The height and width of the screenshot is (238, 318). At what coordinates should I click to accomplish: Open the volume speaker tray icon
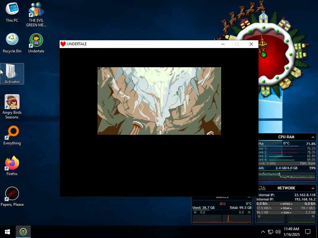click(x=278, y=232)
